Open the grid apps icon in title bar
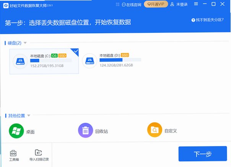The image size is (231, 167). tap(117, 5)
